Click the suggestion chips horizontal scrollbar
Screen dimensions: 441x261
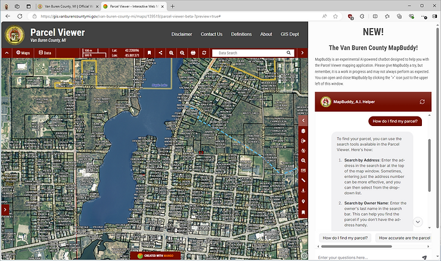(356, 246)
